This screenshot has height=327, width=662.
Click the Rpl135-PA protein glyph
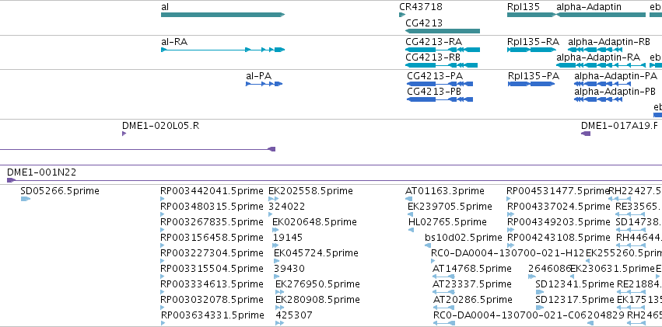point(531,84)
